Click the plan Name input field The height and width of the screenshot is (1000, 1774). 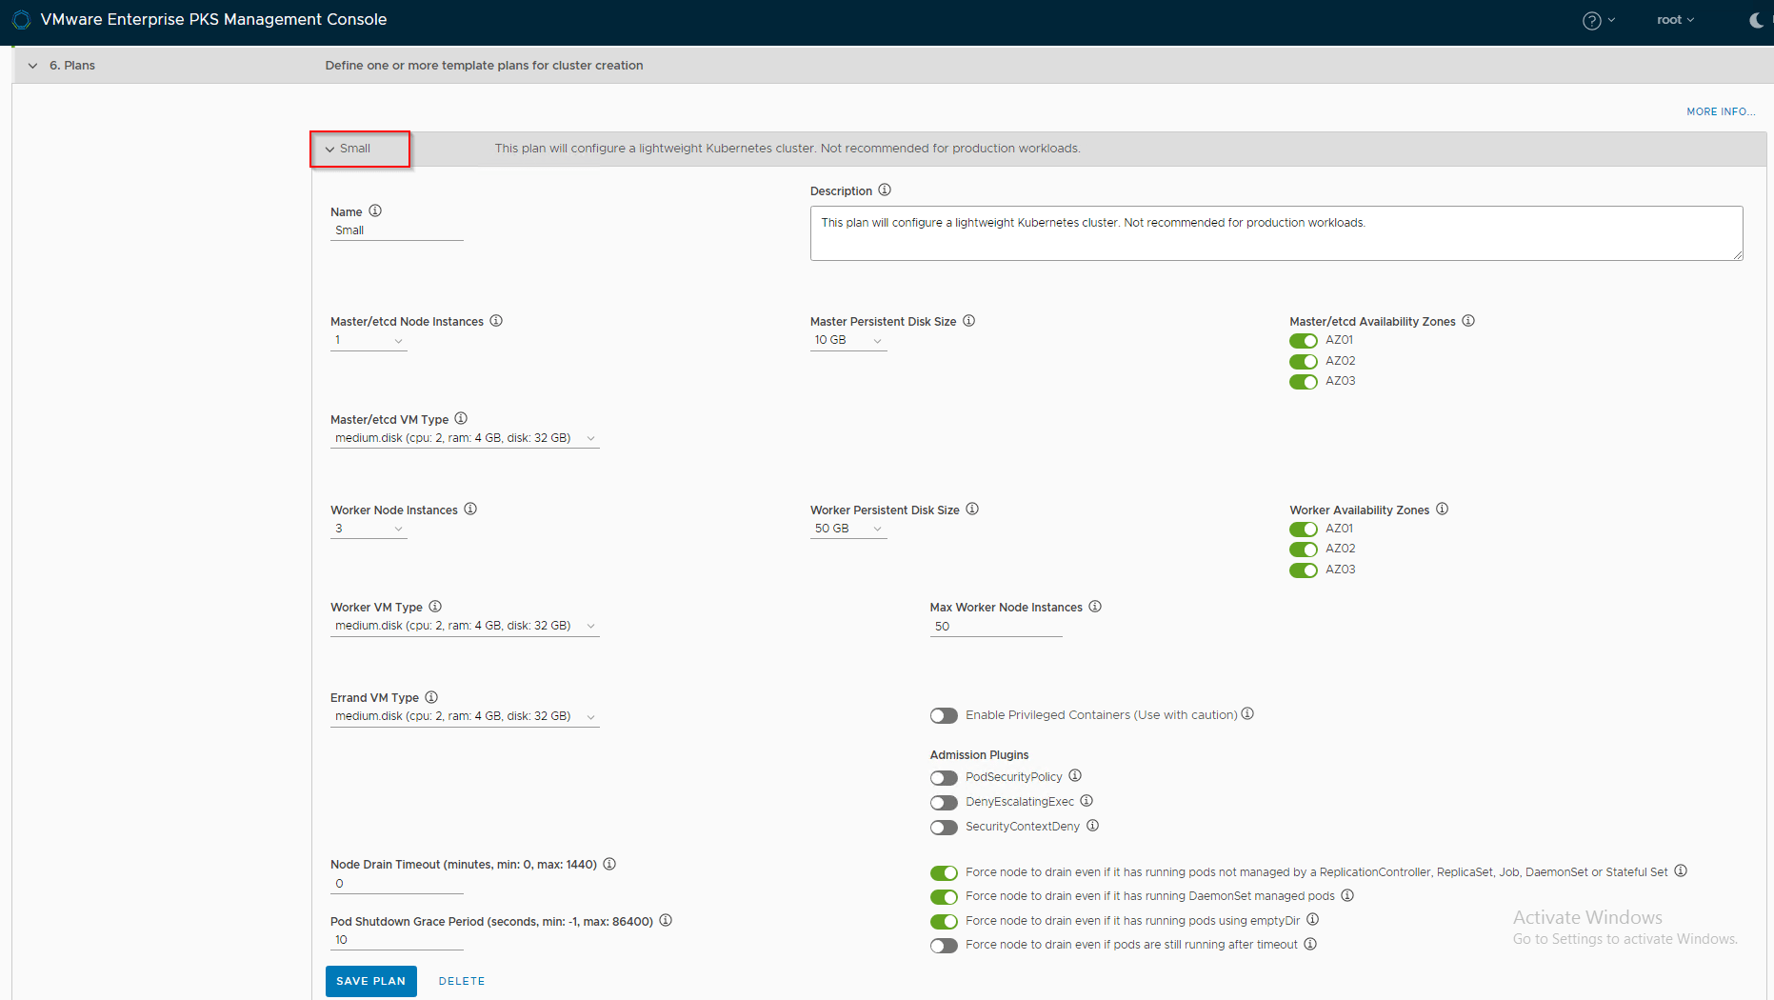(x=397, y=230)
